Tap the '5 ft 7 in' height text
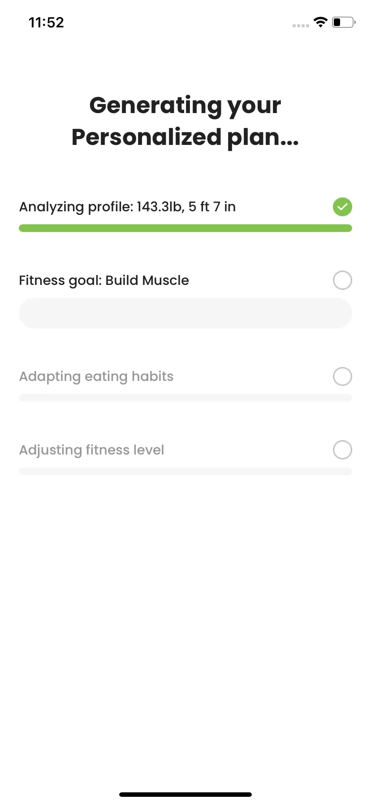371x804 pixels. point(212,207)
